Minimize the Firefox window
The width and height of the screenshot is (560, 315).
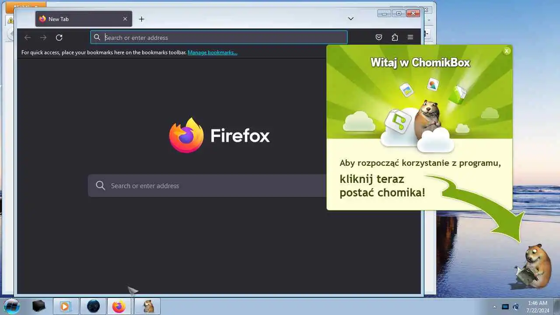point(384,14)
